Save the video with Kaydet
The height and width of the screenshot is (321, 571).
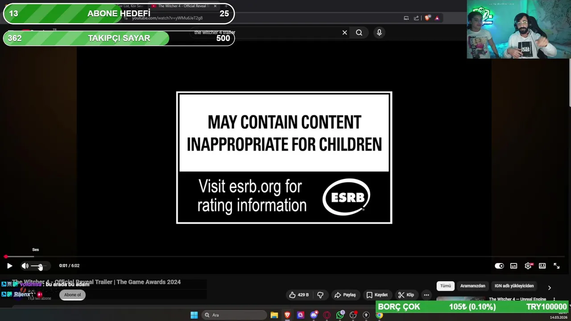coord(377,295)
